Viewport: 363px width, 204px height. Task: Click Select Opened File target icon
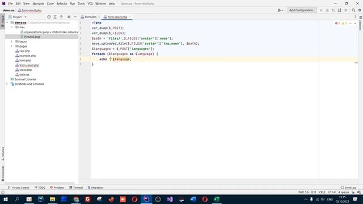click(x=49, y=17)
